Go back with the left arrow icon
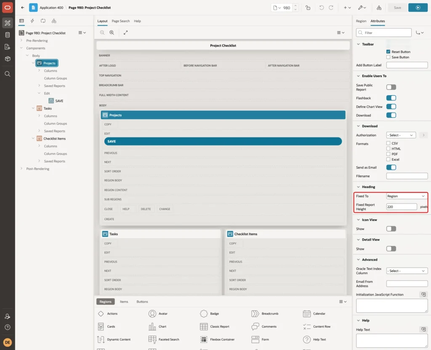The width and height of the screenshot is (431, 350). pyautogui.click(x=23, y=8)
